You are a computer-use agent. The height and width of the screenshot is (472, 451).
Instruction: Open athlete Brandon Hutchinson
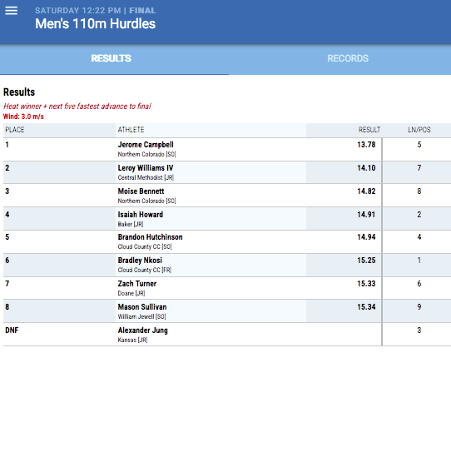point(150,237)
